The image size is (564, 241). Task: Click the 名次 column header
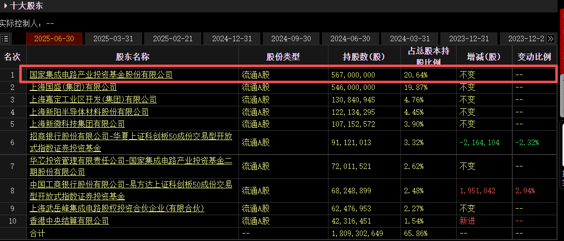coord(12,57)
